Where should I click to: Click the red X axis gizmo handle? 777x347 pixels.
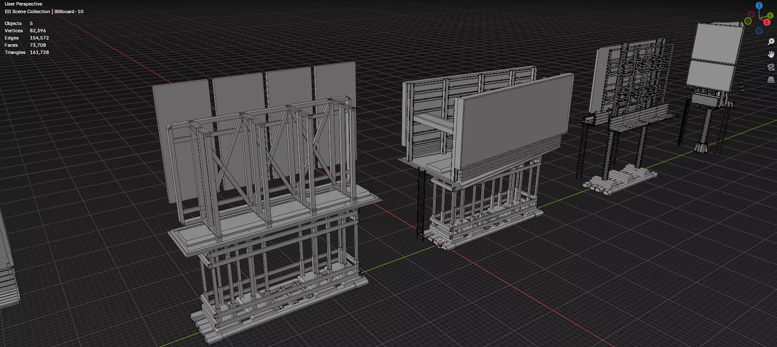(x=767, y=22)
